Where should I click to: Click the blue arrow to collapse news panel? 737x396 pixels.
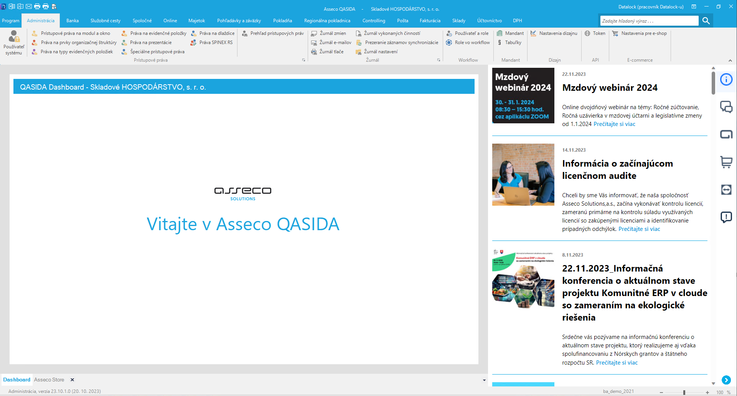726,380
